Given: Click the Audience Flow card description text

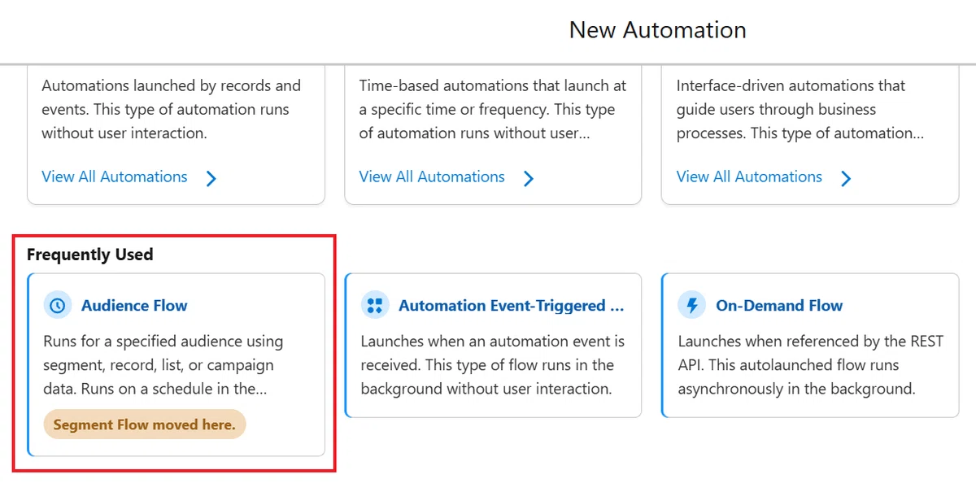Looking at the screenshot, I should click(x=163, y=365).
